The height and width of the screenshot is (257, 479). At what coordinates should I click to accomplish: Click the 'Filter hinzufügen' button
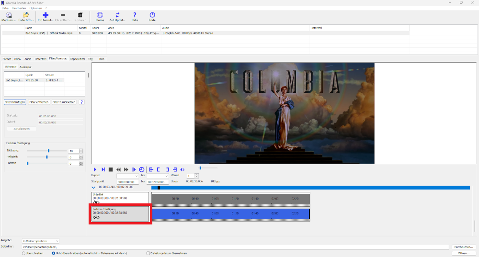pos(15,102)
